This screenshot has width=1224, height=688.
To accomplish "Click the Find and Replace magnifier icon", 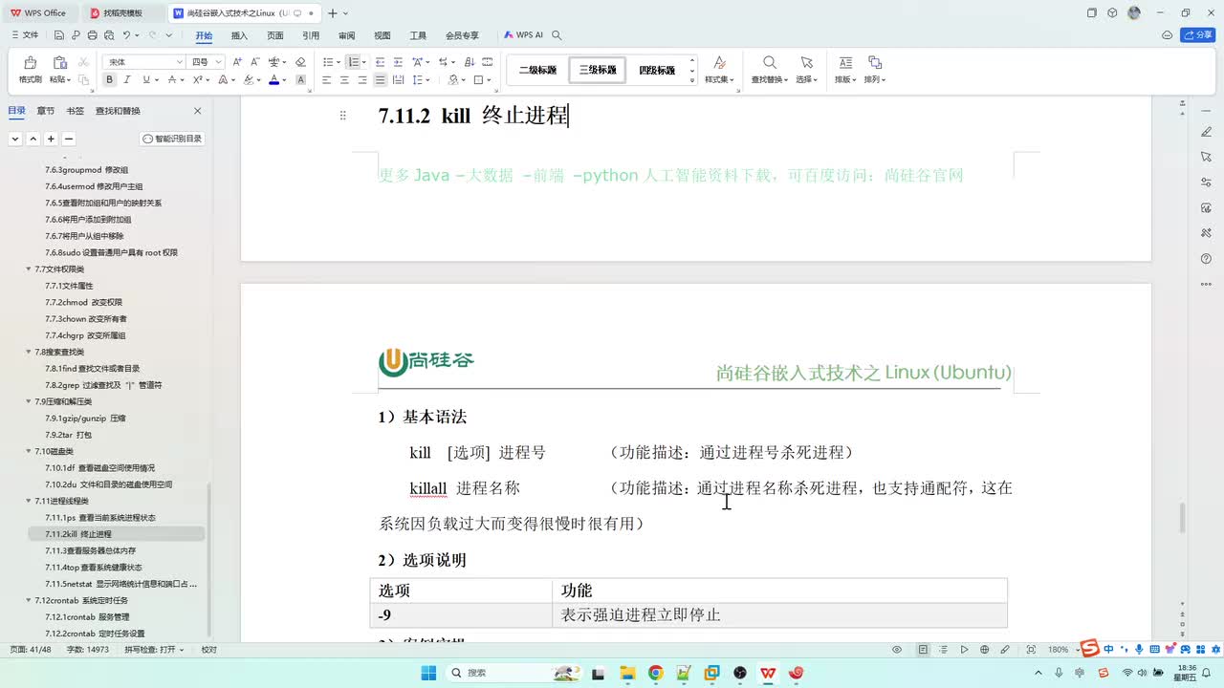I will click(770, 63).
